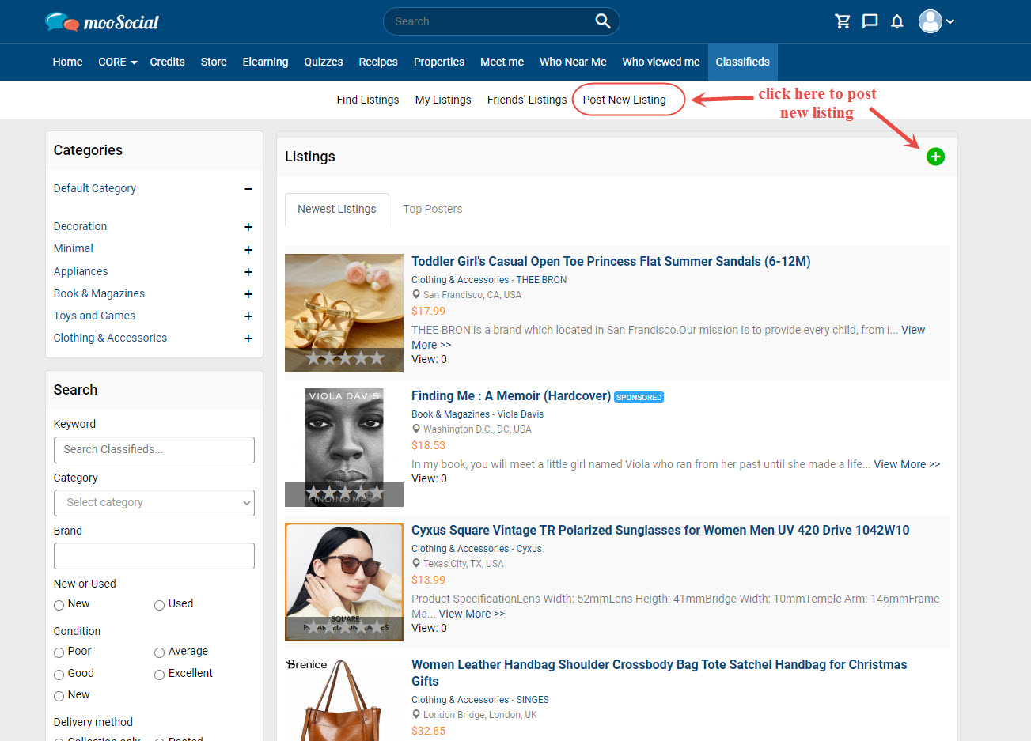Open the Friends' Listings link
The height and width of the screenshot is (741, 1031).
coord(527,100)
